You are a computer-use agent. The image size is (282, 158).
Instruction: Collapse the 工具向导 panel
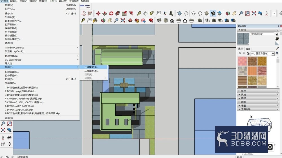[258, 109]
